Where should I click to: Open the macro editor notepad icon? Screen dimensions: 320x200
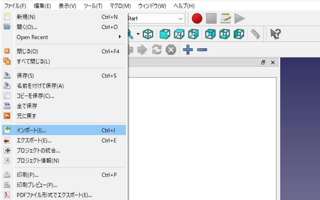226,18
